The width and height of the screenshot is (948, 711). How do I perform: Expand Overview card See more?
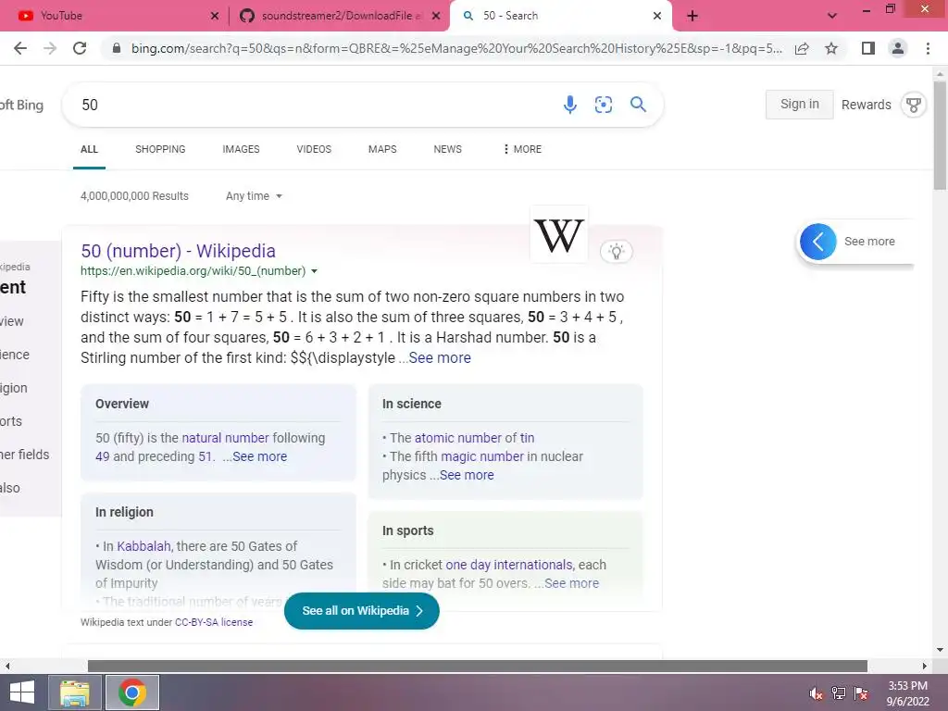[259, 456]
